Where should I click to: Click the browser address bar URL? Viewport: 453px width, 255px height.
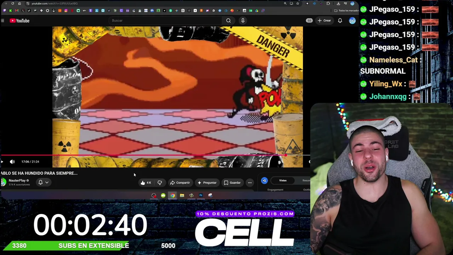(55, 4)
